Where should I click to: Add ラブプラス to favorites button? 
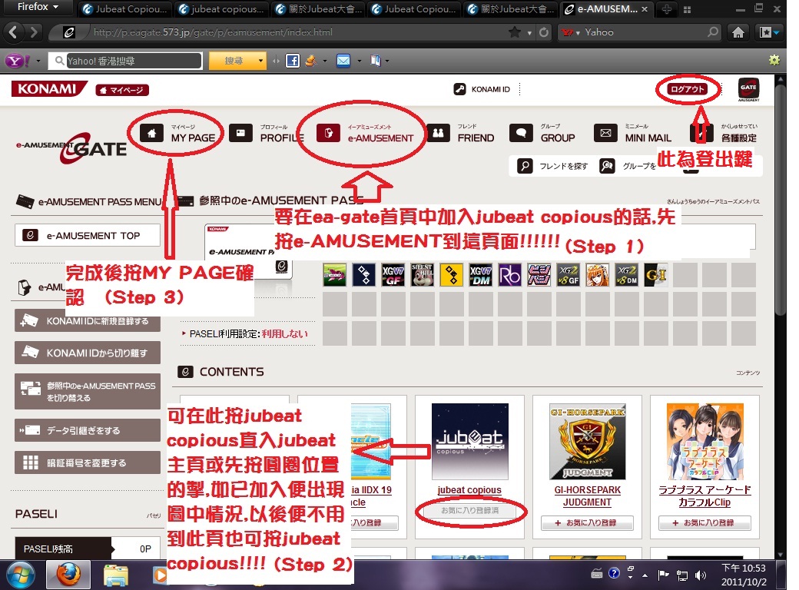click(x=705, y=522)
